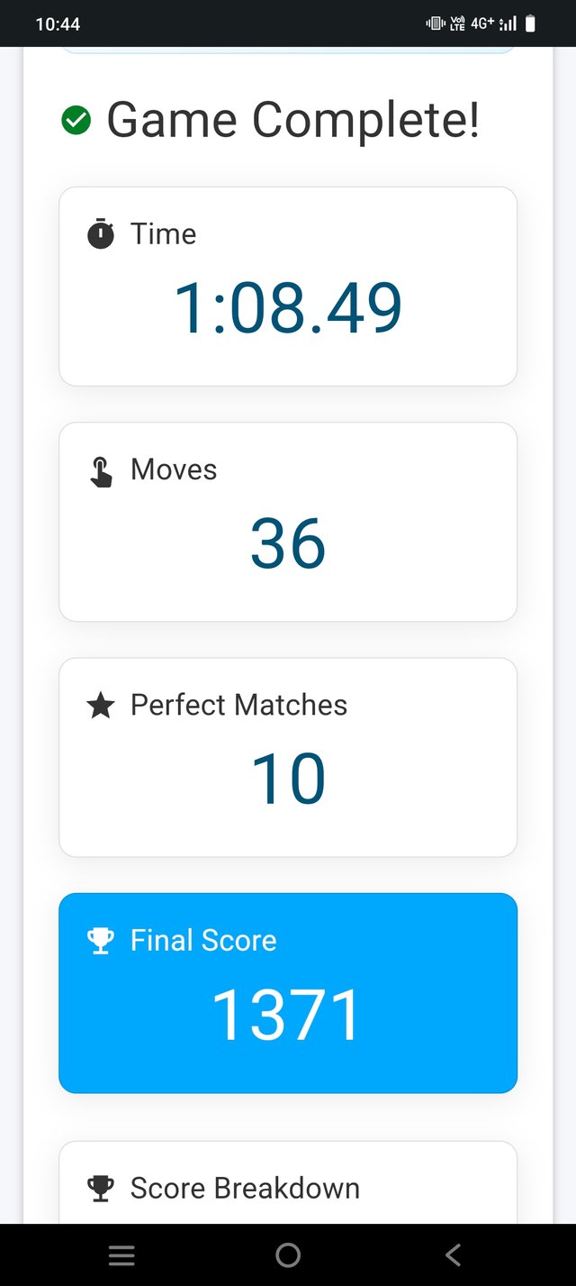Tap the 1:08.49 time value
Viewport: 576px width, 1286px height.
click(288, 308)
